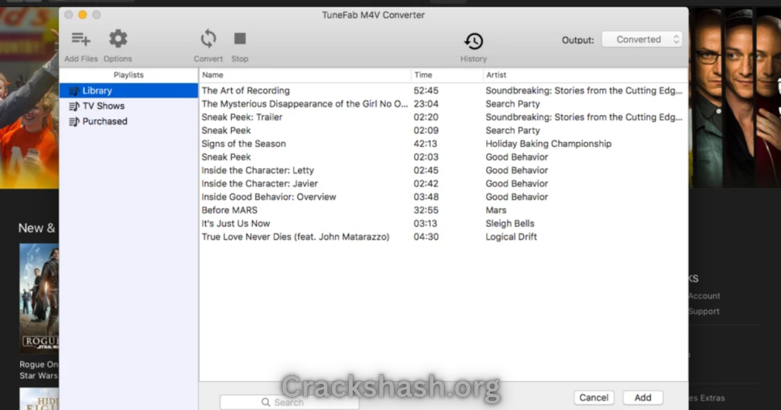781x410 pixels.
Task: Click Holiday Baking Championship artist cell
Action: pyautogui.click(x=549, y=144)
